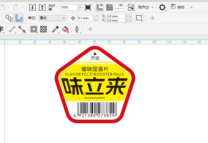Click the #ZJHZ20233589591 code text
This screenshot has height=143, width=208.
pyautogui.click(x=95, y=98)
